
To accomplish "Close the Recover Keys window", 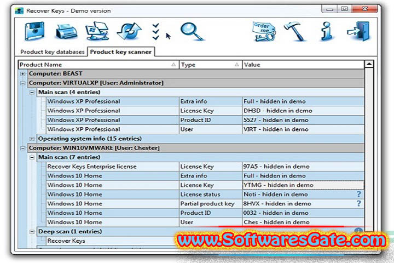I will click(x=365, y=9).
